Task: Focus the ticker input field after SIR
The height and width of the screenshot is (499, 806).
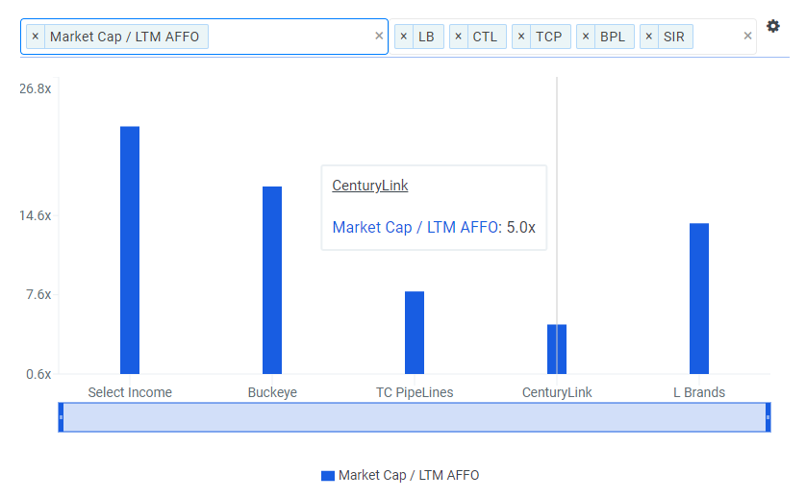Action: click(718, 37)
